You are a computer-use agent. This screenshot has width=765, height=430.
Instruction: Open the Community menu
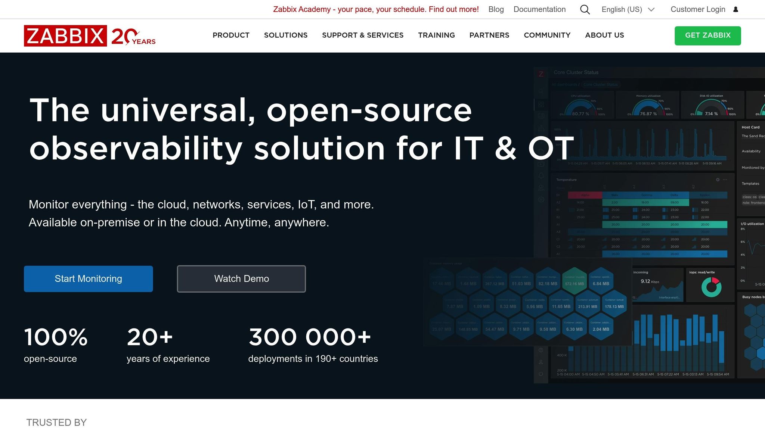tap(547, 35)
